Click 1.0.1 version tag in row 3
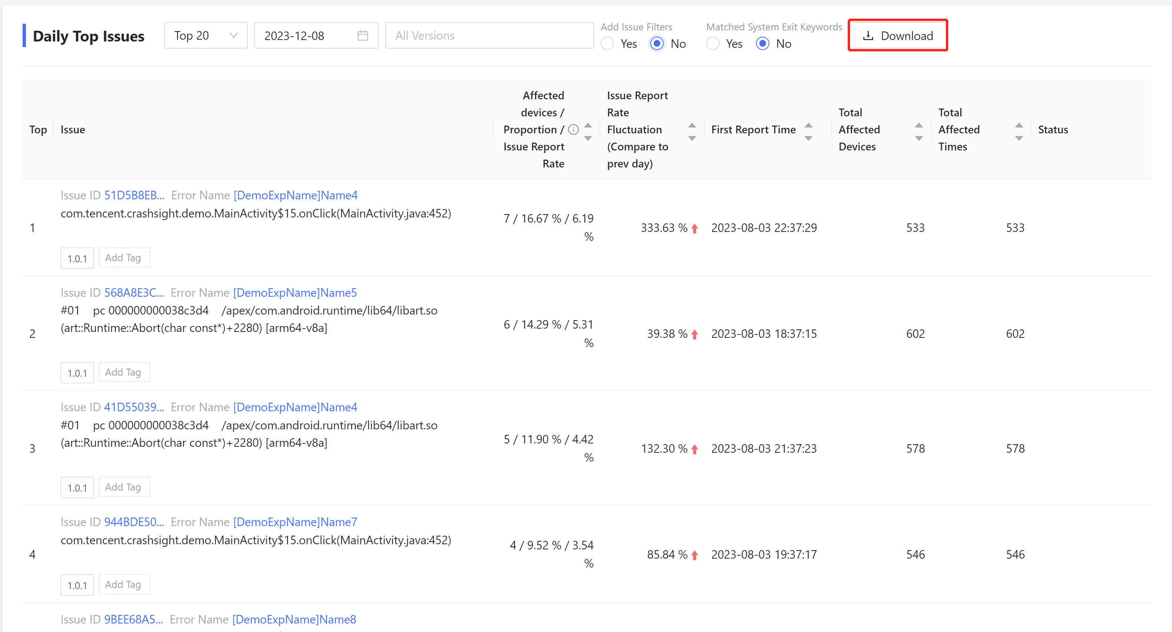1172x632 pixels. pos(77,488)
